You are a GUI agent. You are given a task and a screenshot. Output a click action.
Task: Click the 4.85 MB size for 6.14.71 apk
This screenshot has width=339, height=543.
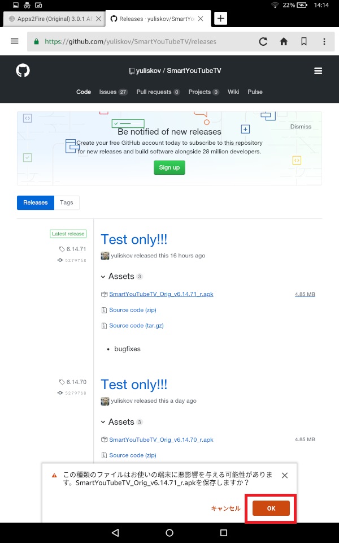coord(305,294)
